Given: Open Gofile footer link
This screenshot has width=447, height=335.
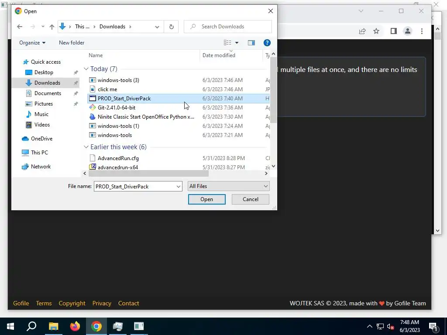Looking at the screenshot, I should [x=21, y=304].
